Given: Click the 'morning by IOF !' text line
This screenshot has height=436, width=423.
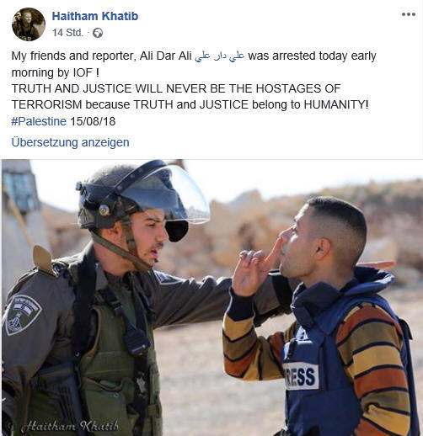Looking at the screenshot, I should point(55,72).
